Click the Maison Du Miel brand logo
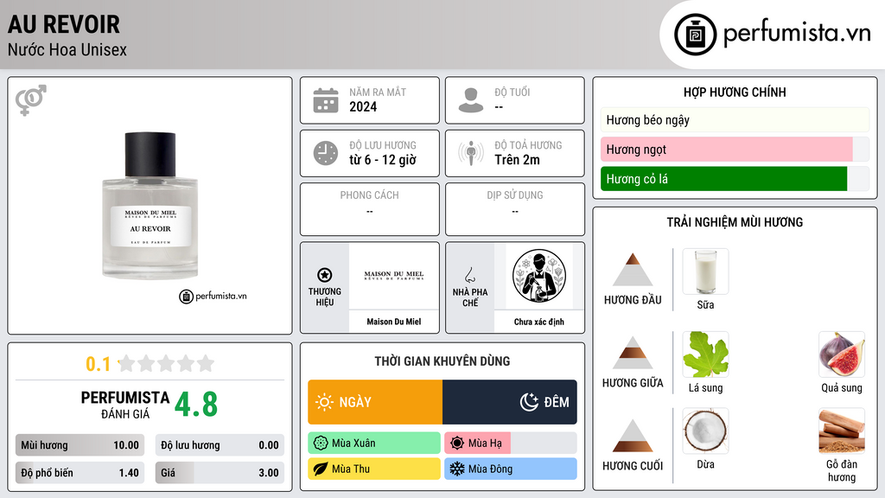This screenshot has height=498, width=885. click(393, 276)
